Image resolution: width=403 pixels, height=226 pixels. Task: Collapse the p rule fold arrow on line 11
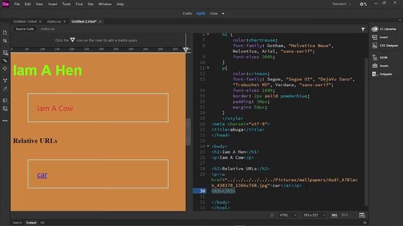point(208,68)
